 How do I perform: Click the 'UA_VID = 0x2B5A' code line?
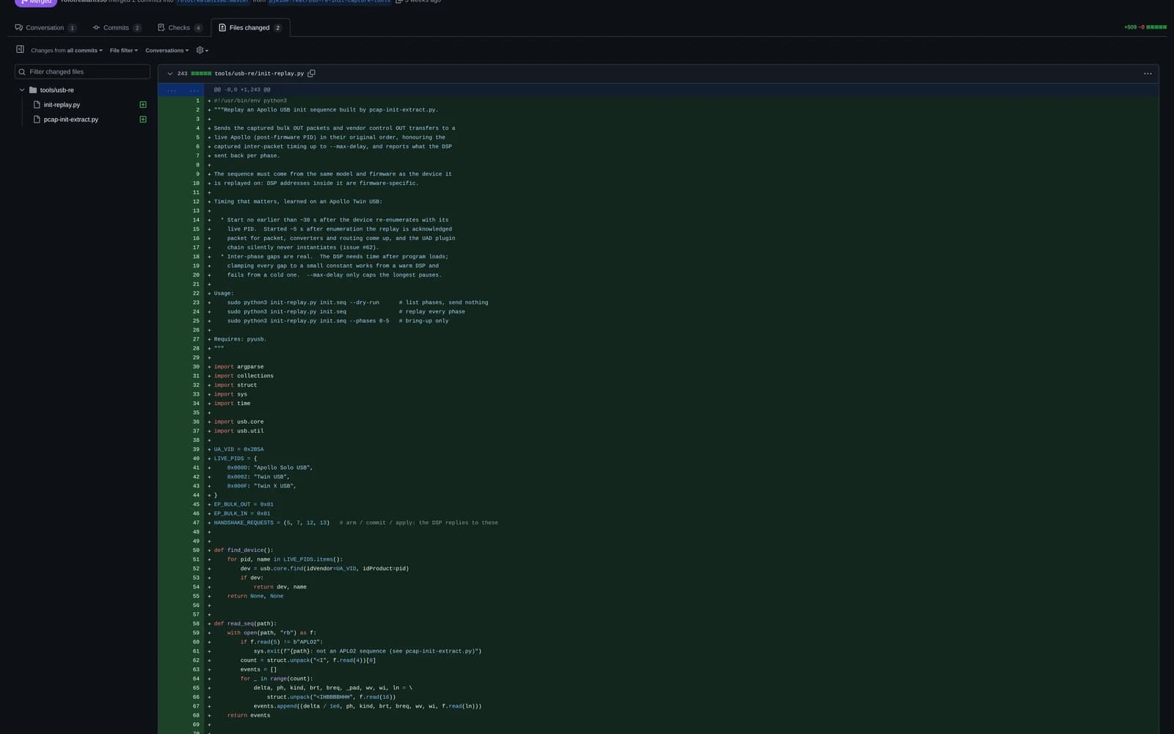pyautogui.click(x=238, y=449)
